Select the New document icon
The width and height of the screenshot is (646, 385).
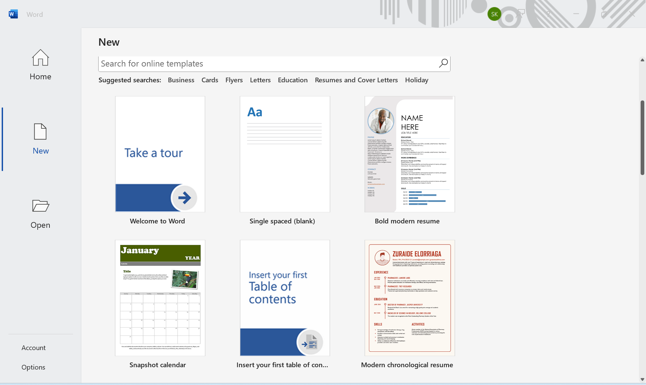point(40,131)
